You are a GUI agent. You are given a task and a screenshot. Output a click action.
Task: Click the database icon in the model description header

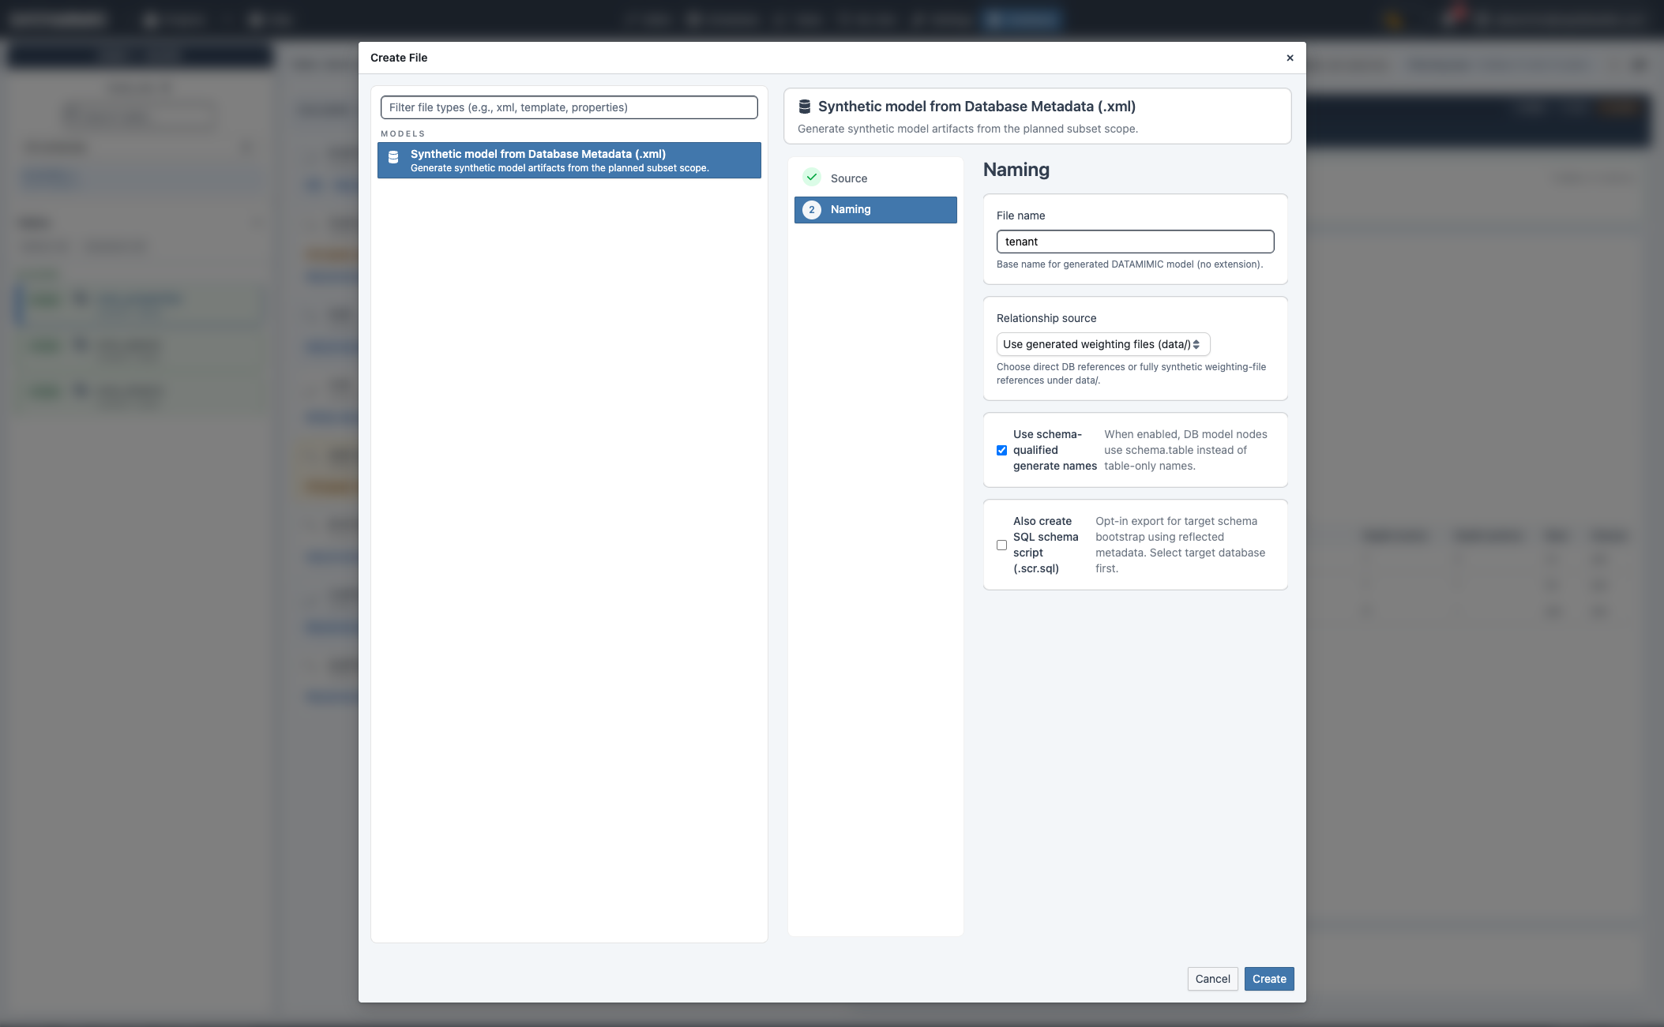[803, 105]
